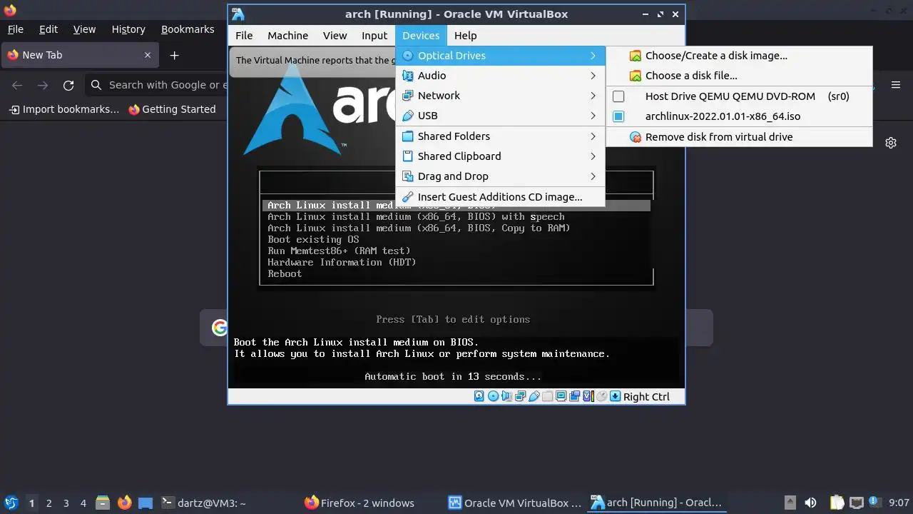The image size is (913, 514).
Task: Switch to Firefox - 2 windows taskbar entry
Action: (371, 503)
